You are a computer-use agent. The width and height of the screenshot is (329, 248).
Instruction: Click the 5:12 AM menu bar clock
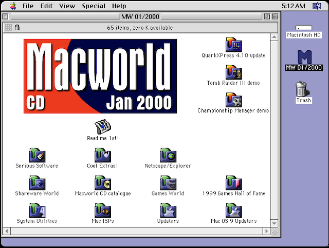coord(293,6)
